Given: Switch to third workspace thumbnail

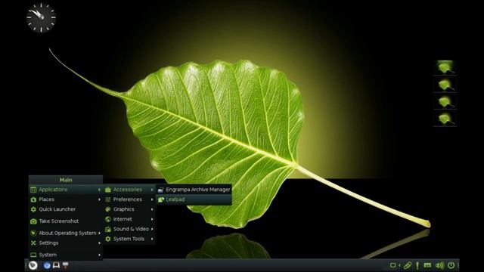Looking at the screenshot, I should click(x=445, y=102).
